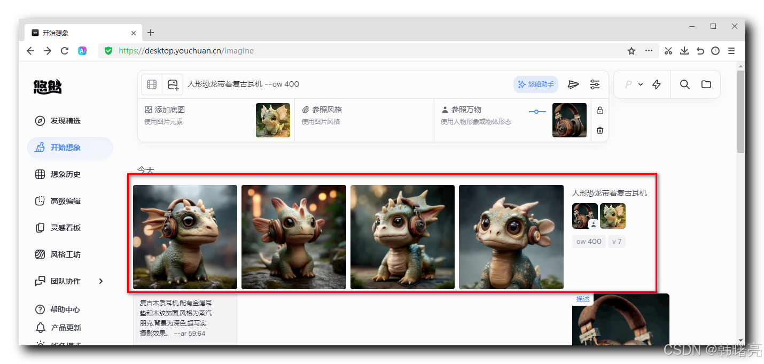Open search with magnifier icon
The width and height of the screenshot is (764, 364).
tap(685, 84)
